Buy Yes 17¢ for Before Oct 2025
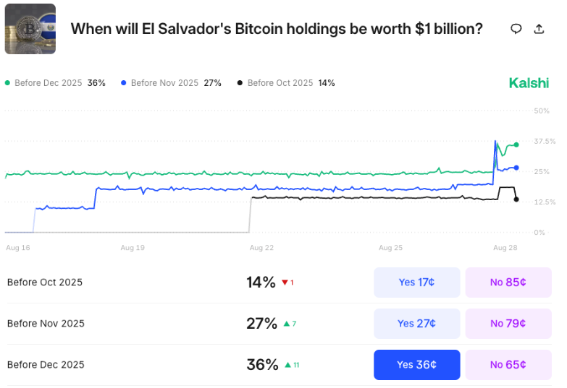 tap(416, 283)
